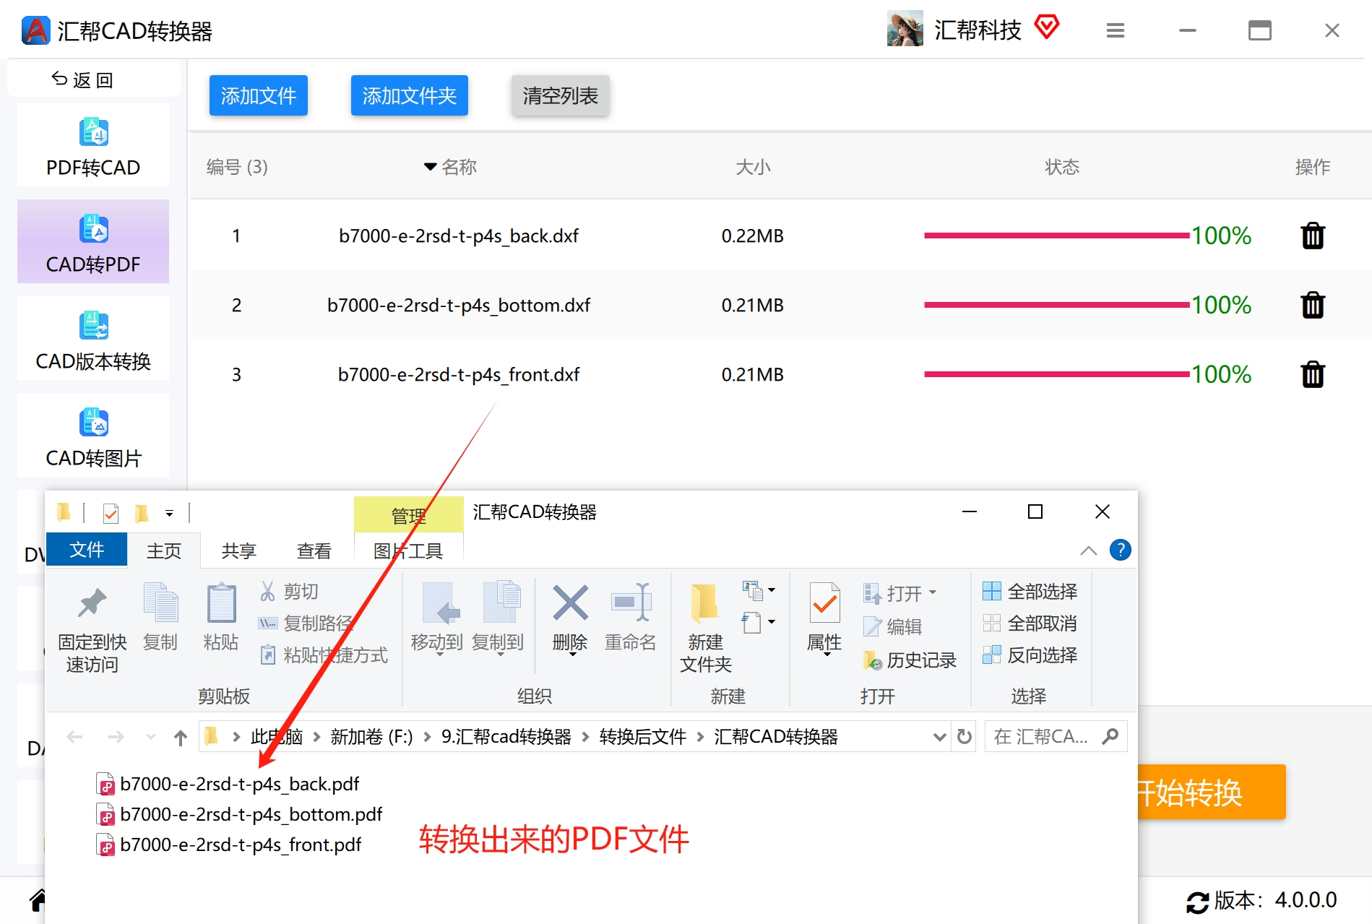Open the 打开 dropdown arrow

pos(933,592)
